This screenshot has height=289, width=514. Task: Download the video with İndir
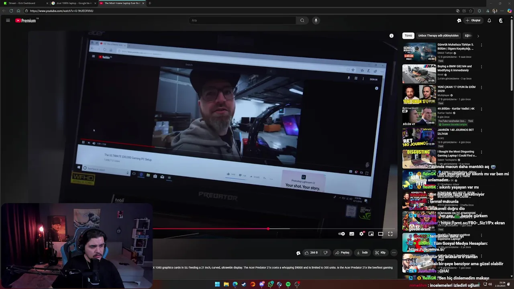tap(362, 252)
